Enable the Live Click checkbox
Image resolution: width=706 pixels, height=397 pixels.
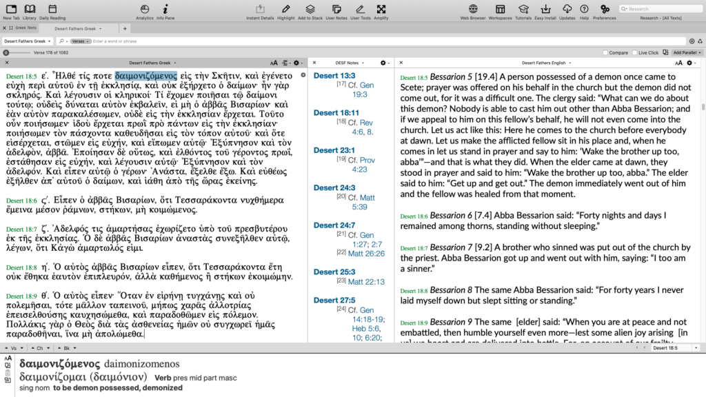pyautogui.click(x=634, y=52)
